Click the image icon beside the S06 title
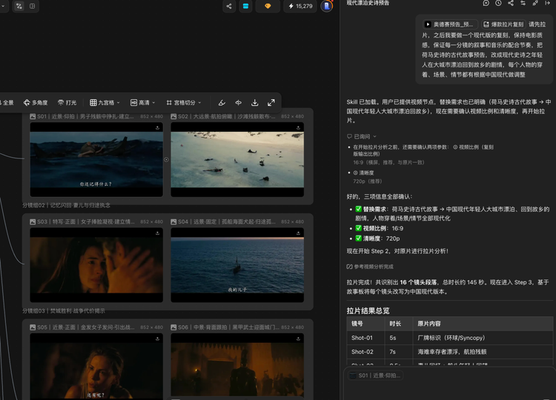The height and width of the screenshot is (400, 556). [173, 327]
